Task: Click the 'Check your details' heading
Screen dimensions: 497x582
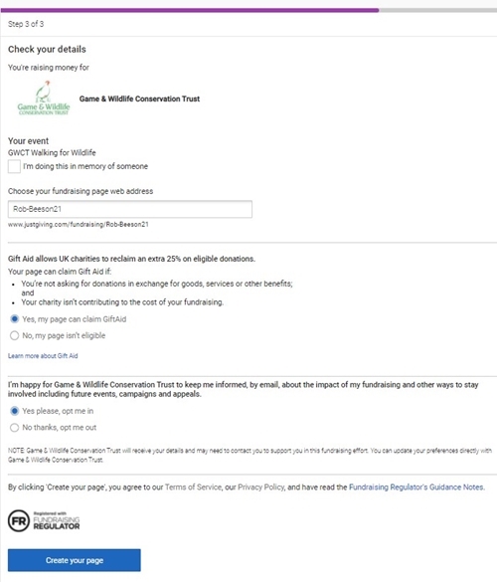Action: click(x=47, y=50)
